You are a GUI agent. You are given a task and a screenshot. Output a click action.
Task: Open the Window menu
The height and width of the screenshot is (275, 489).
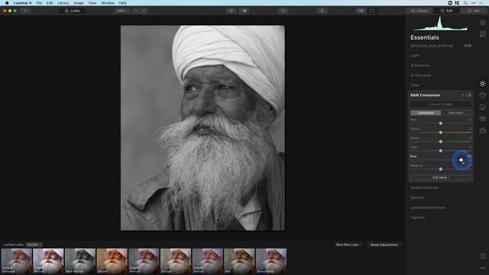coord(108,3)
